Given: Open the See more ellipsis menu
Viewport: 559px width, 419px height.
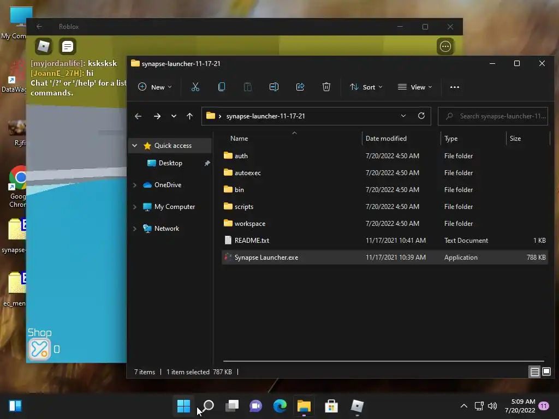Looking at the screenshot, I should pos(455,87).
